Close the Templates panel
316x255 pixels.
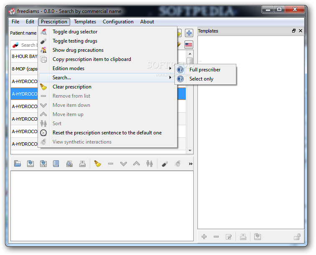point(301,30)
